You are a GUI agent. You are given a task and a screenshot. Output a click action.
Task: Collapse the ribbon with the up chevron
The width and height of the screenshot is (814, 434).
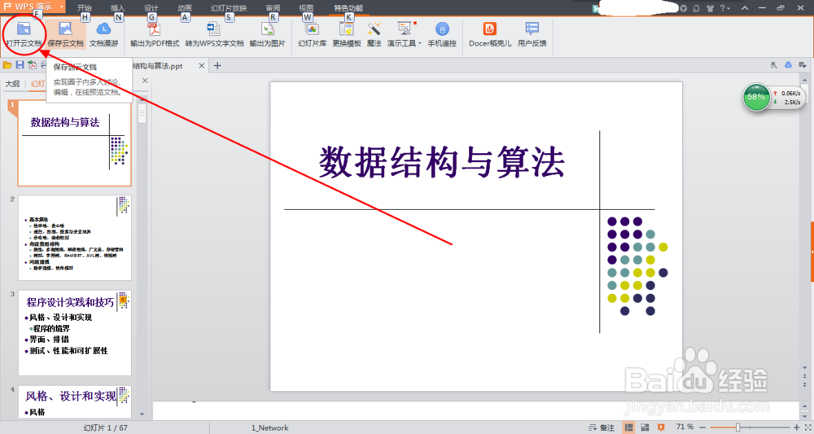tap(745, 8)
